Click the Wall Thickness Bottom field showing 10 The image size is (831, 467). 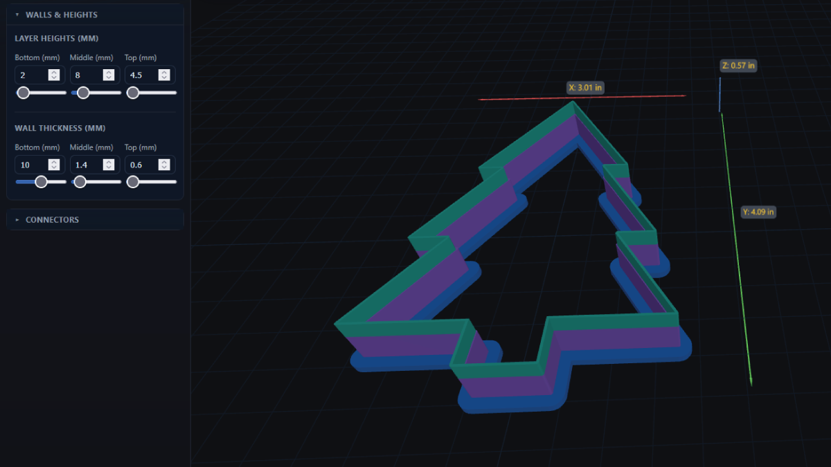(31, 165)
